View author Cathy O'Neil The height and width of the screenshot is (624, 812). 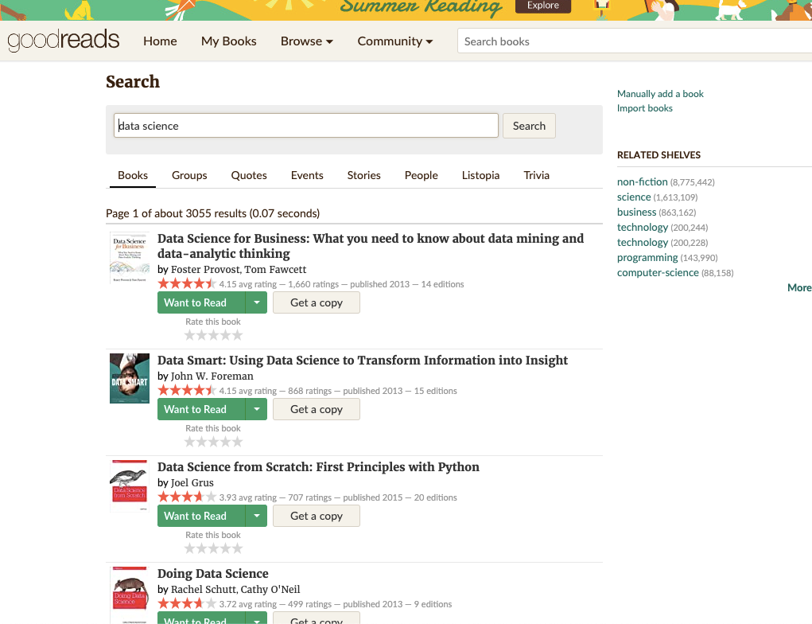pyautogui.click(x=270, y=589)
